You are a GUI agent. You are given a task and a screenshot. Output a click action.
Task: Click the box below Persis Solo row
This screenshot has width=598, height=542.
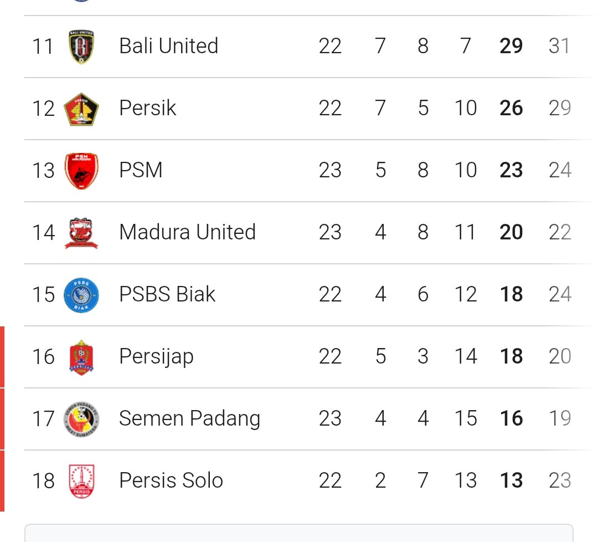tap(299, 533)
